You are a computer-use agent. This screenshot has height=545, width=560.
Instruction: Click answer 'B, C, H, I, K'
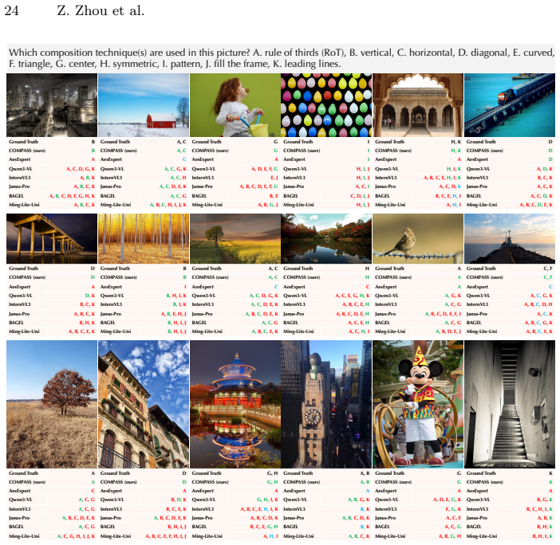(539, 509)
